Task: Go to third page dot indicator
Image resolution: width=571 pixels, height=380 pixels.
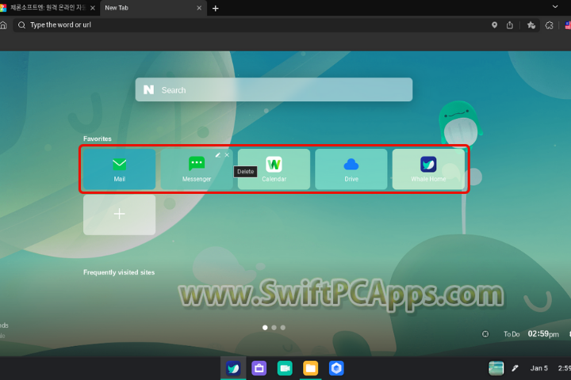Action: 283,328
